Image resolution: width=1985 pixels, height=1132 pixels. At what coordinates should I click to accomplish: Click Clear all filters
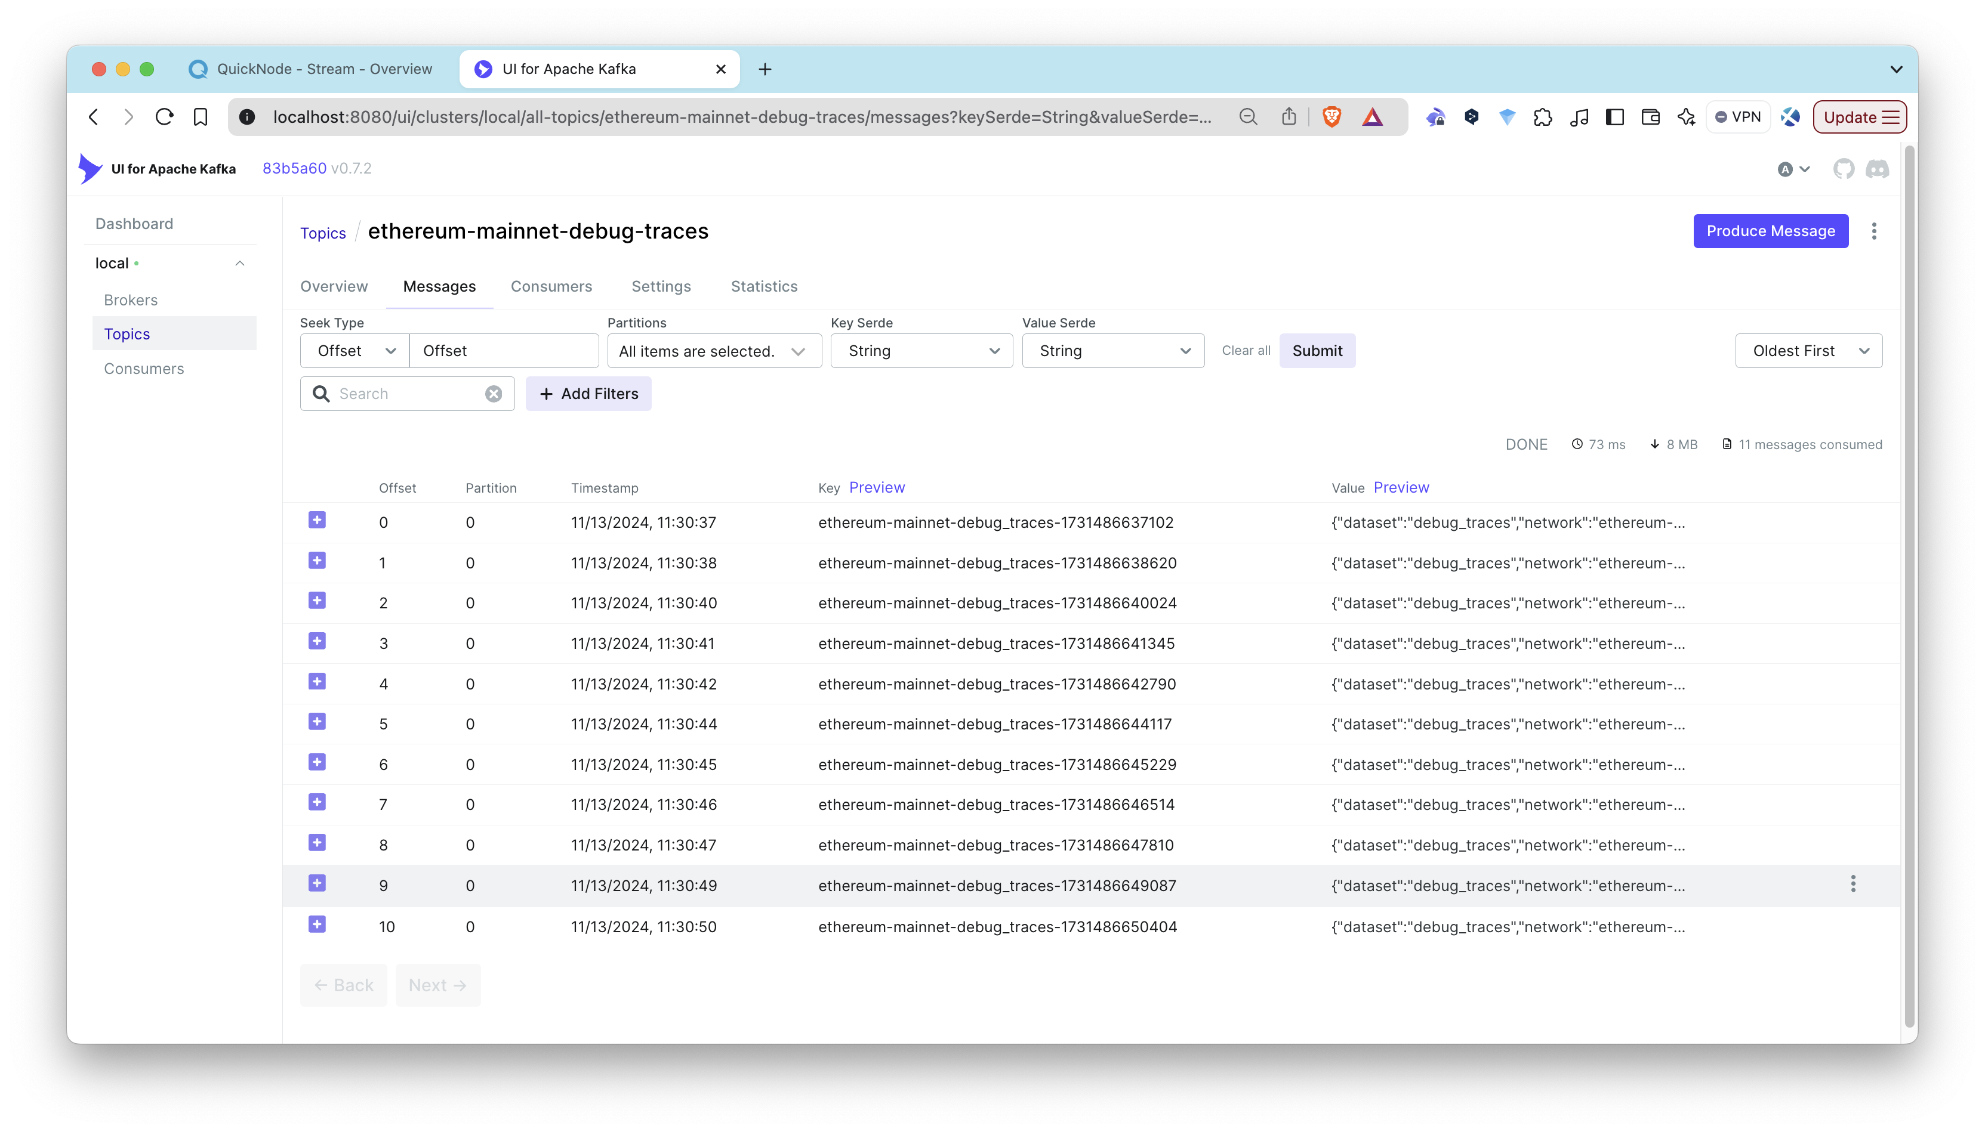[1246, 351]
